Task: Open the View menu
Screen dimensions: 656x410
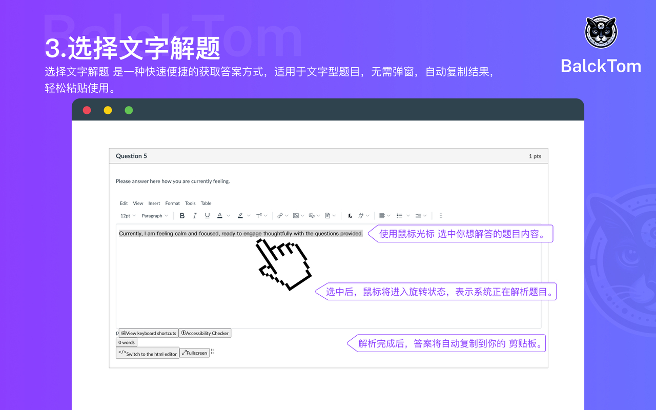Action: click(138, 203)
